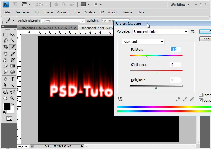Open the tool preset picker arrow
This screenshot has height=149, width=211.
pos(13,21)
